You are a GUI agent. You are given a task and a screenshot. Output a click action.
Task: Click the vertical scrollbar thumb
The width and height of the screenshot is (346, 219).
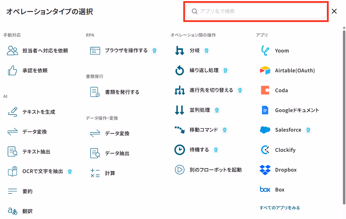click(x=344, y=117)
